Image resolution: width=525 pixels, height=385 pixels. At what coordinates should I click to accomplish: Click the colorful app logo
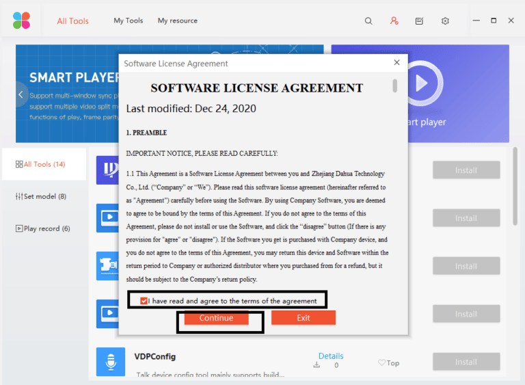coord(22,21)
